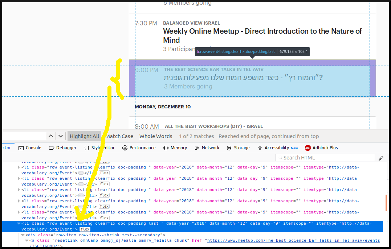Click the 'Monday, December 10' date heading
The width and height of the screenshot is (391, 249).
point(163,107)
